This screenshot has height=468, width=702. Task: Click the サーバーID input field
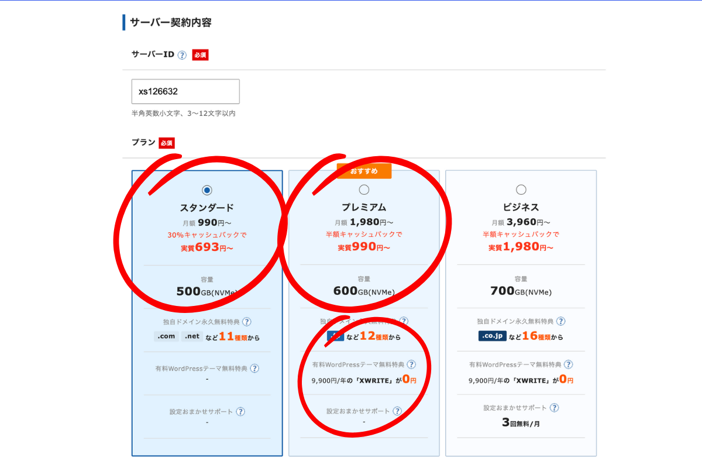pos(185,92)
